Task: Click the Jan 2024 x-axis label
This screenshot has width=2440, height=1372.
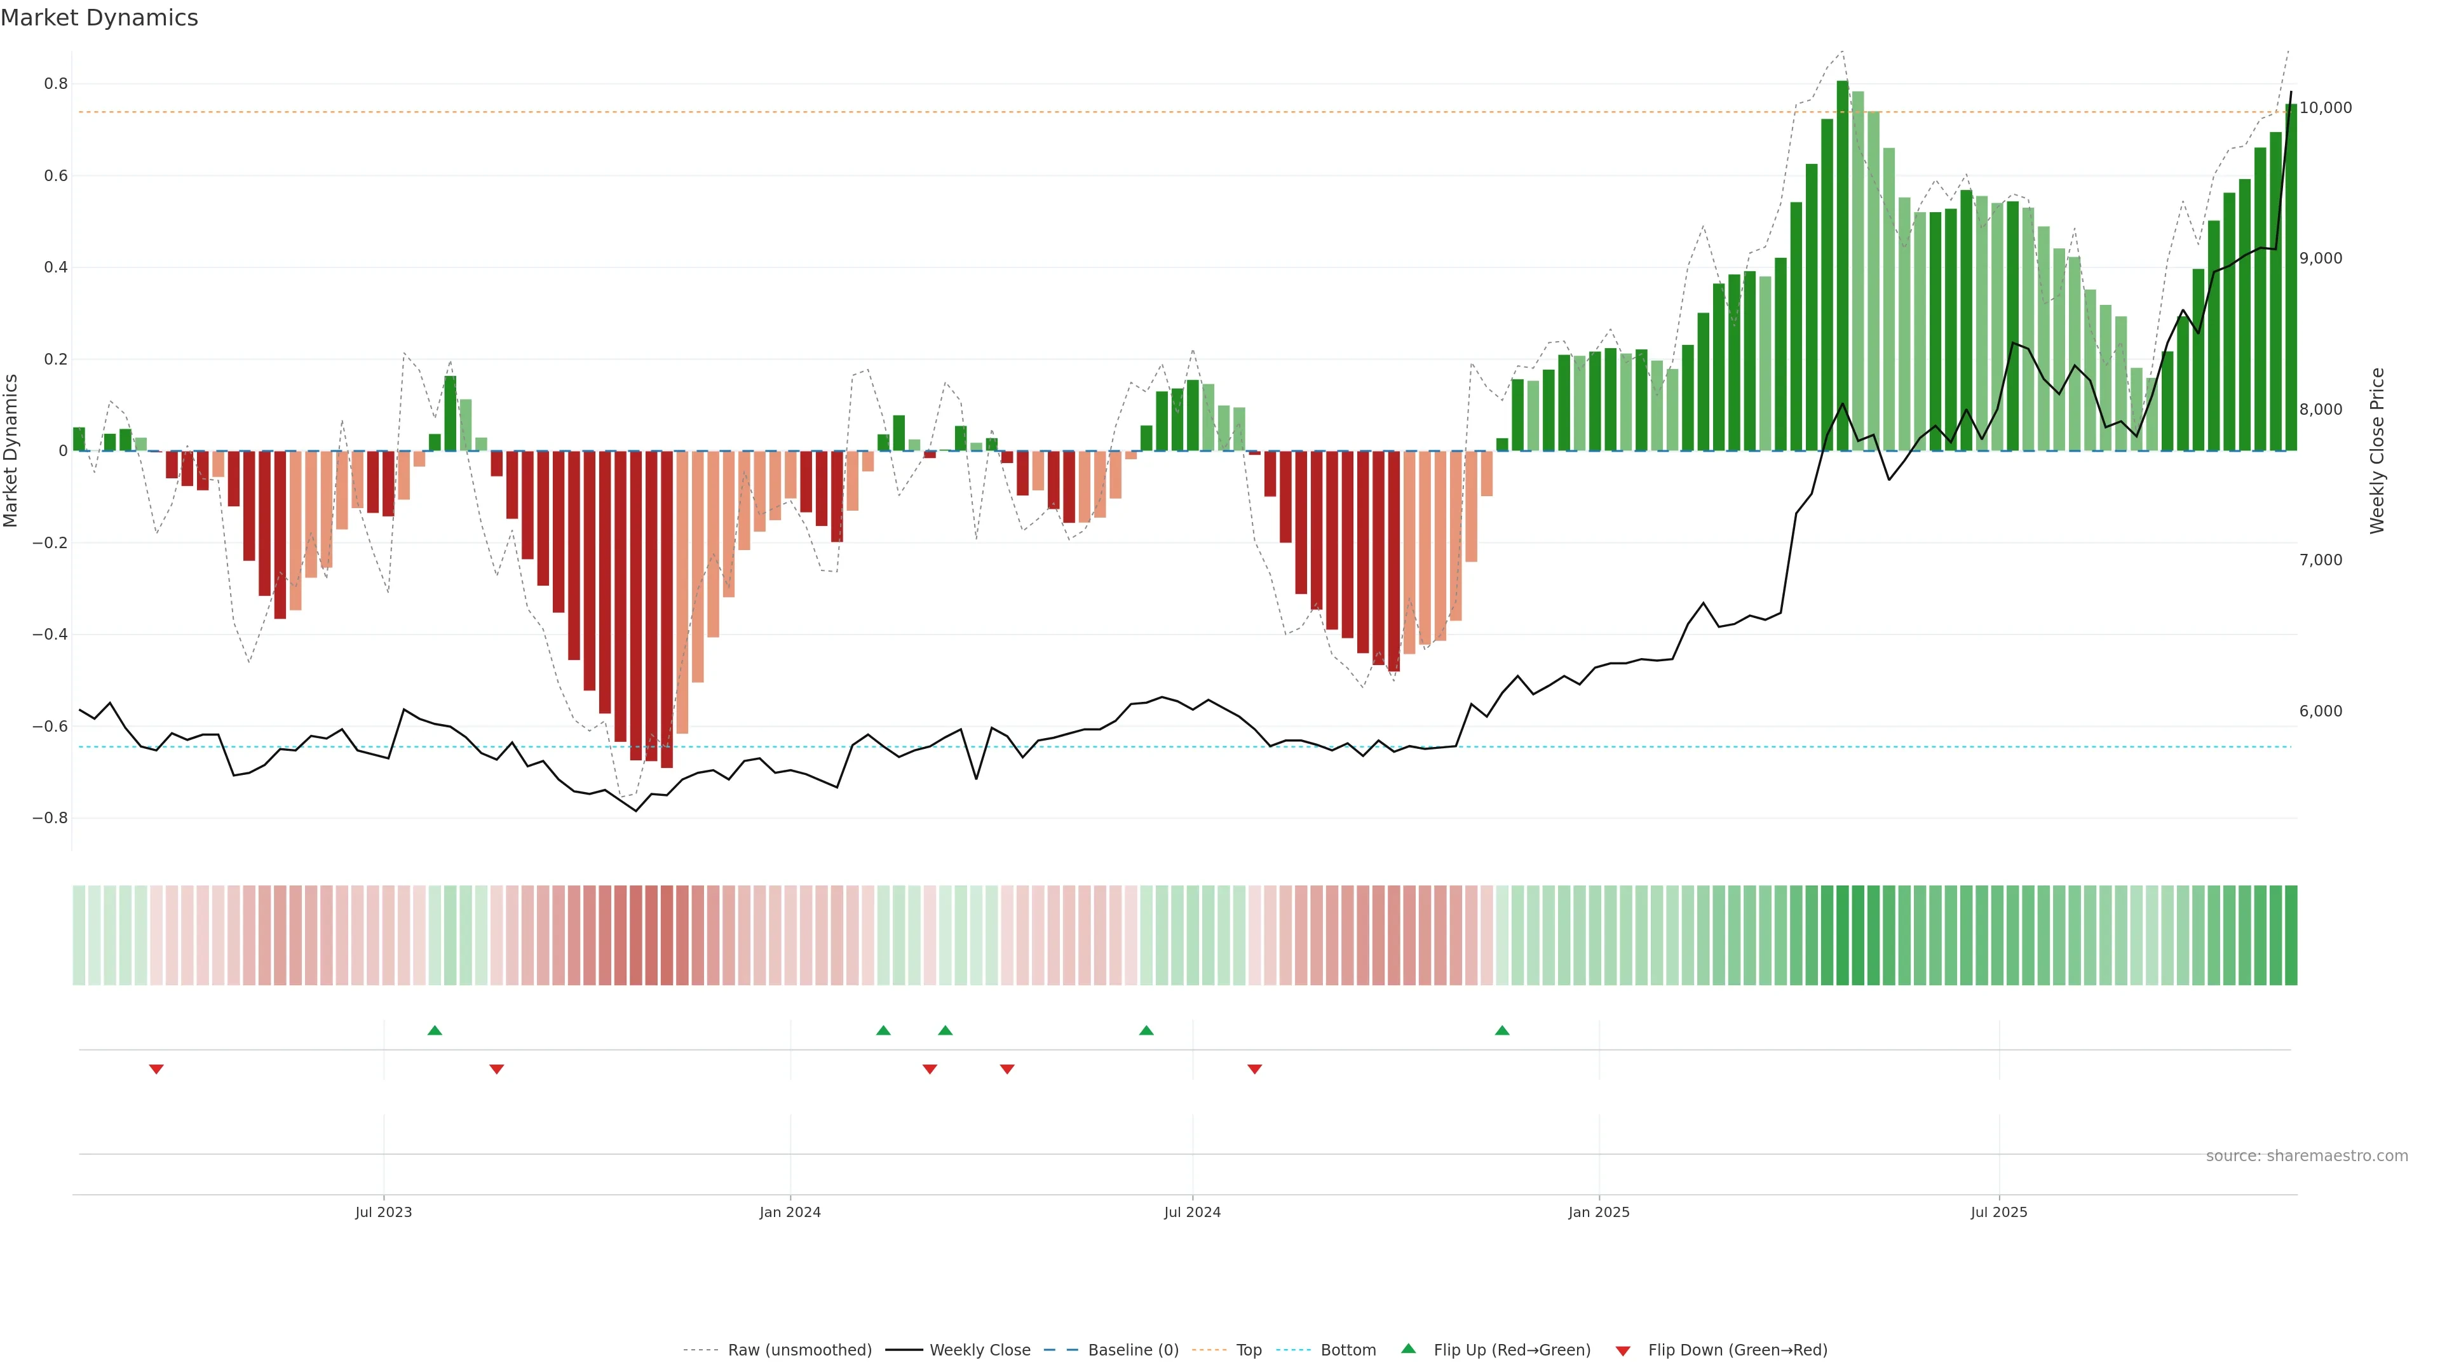Action: (790, 1212)
